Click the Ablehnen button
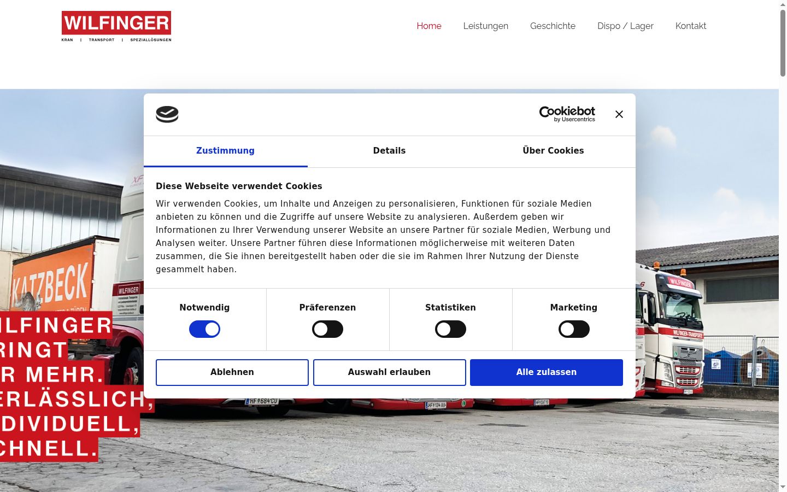This screenshot has height=492, width=787. pos(232,372)
